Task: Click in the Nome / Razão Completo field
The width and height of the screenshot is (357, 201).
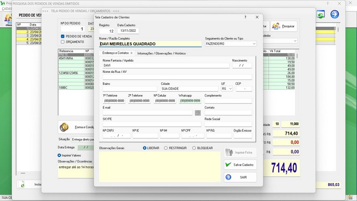Action: (x=150, y=44)
